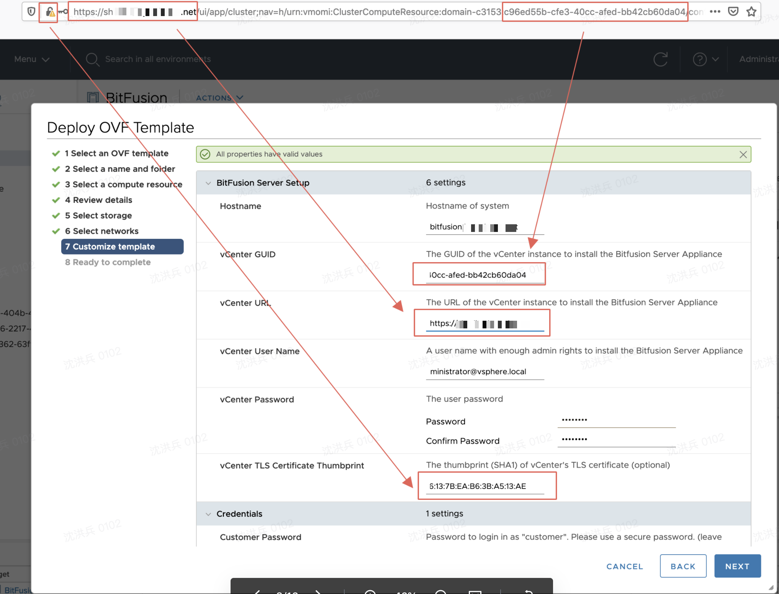Click the help question mark icon
This screenshot has height=594, width=779.
tap(700, 59)
